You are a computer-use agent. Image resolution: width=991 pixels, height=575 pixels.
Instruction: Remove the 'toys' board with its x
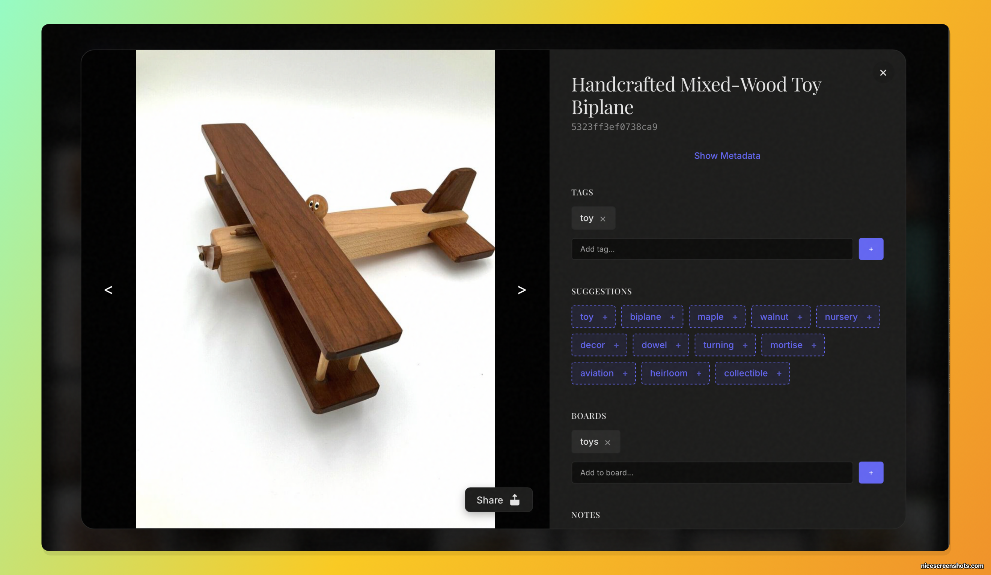[x=607, y=443]
